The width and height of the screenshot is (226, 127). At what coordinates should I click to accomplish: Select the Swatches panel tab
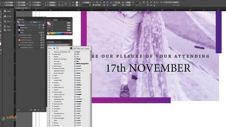20,20
